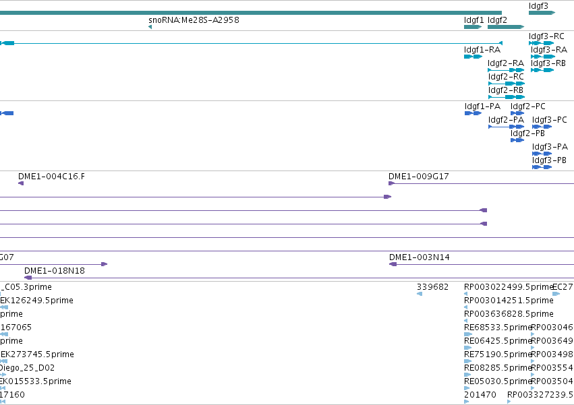Image resolution: width=574 pixels, height=405 pixels.
Task: Select the 17160 EST feature
Action: (x=3, y=402)
